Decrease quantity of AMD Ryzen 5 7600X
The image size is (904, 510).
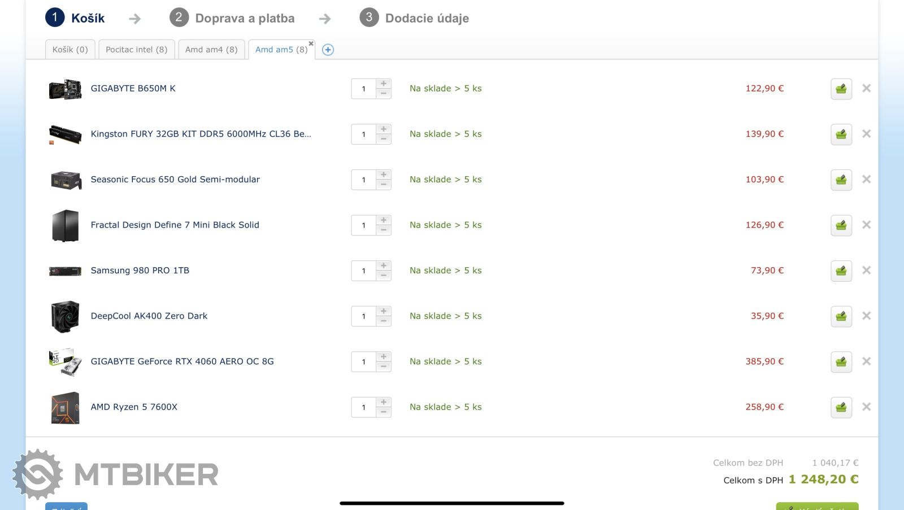384,412
